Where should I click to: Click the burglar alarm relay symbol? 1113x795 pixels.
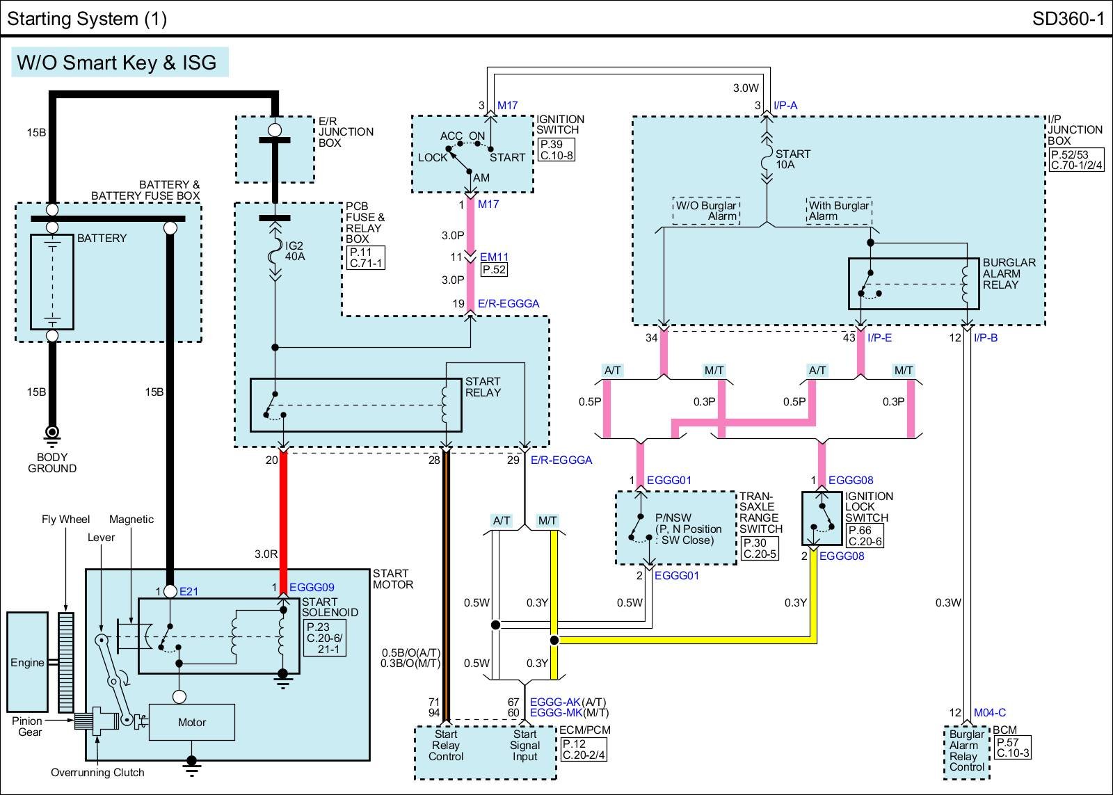(913, 284)
